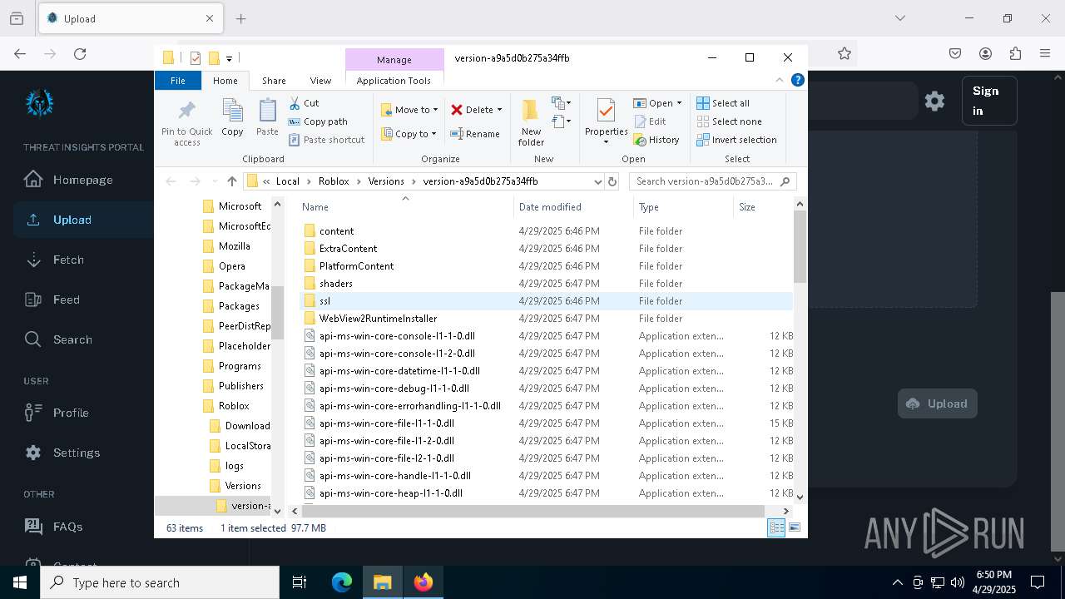Select api-ms-win-core-debug-l1-1-0.dll file

[394, 389]
